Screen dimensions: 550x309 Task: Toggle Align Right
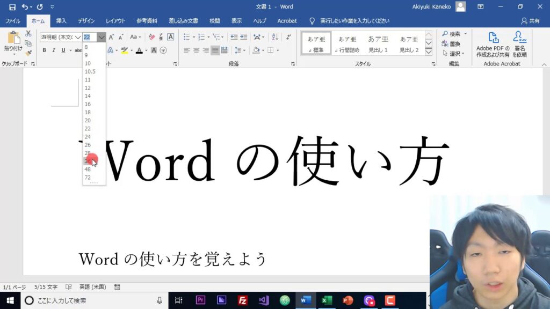206,50
